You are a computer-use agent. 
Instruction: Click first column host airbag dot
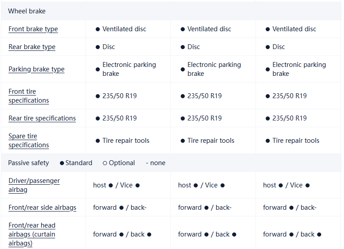point(110,186)
